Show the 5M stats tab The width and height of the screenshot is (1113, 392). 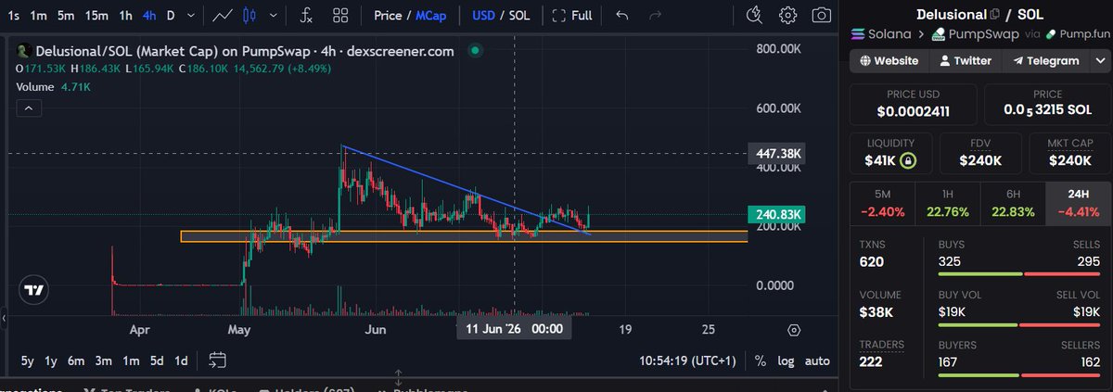(x=882, y=203)
